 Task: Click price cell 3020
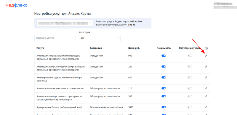click(131, 107)
